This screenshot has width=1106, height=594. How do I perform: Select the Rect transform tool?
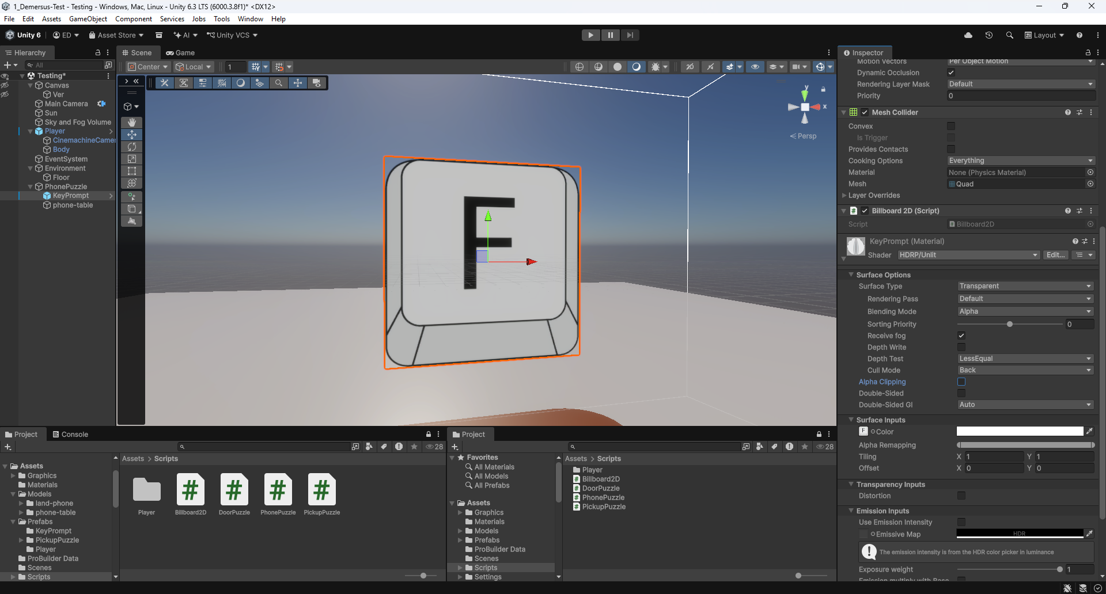pos(132,171)
